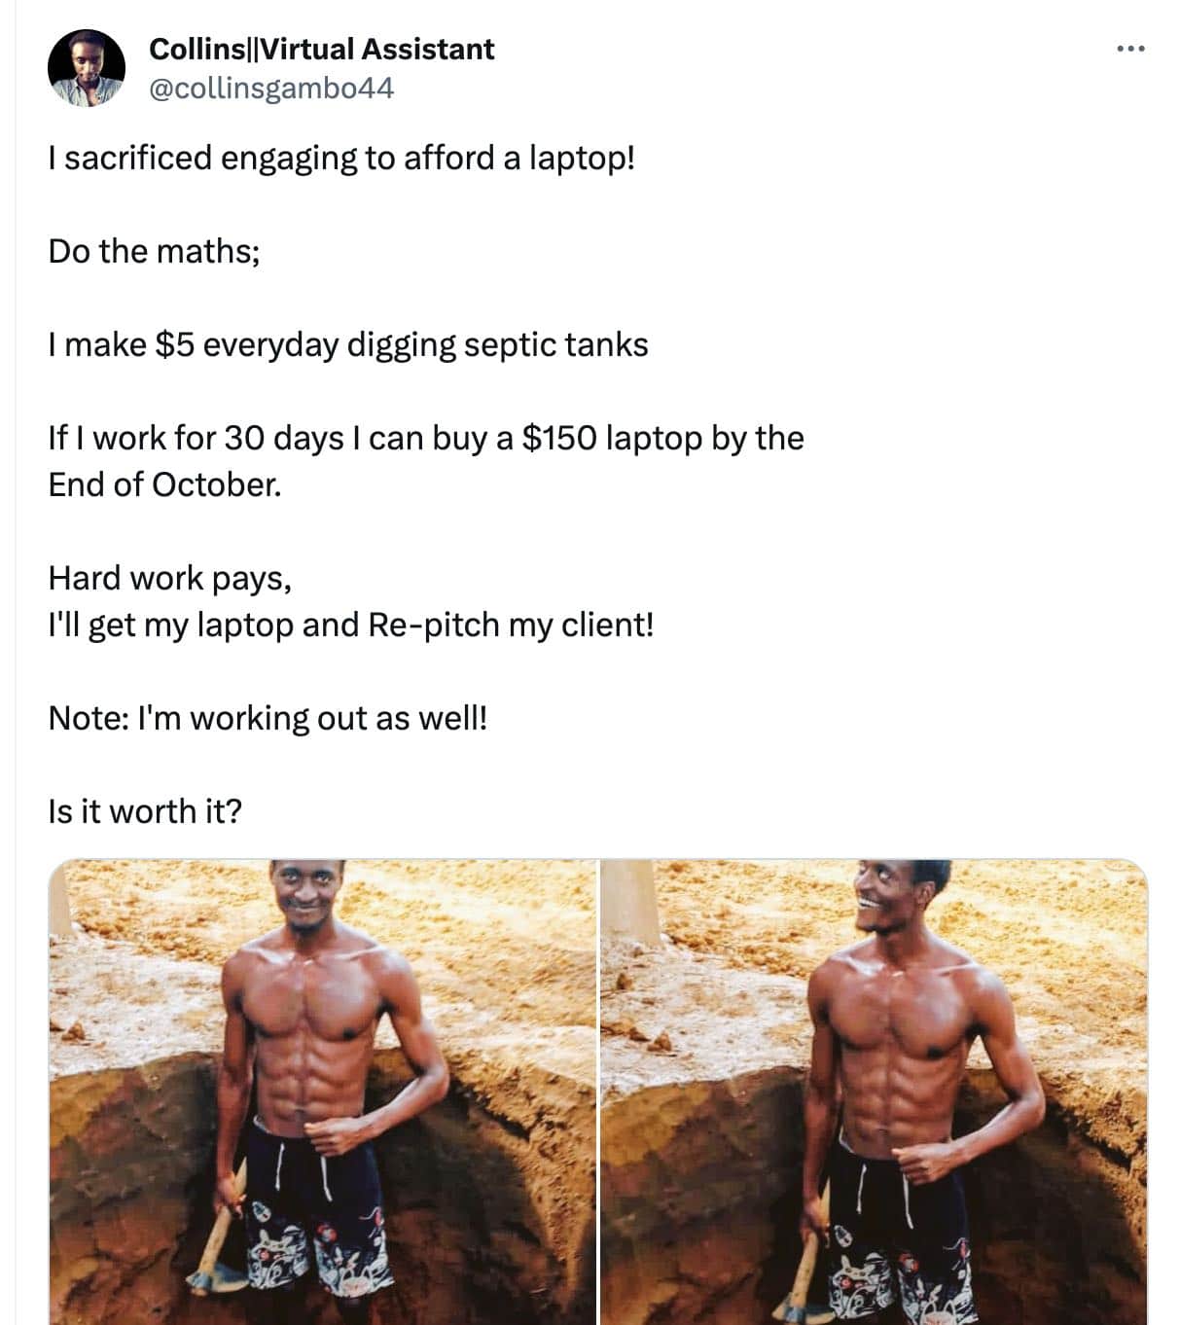The width and height of the screenshot is (1179, 1325).
Task: Click the 'Is it worth it?' question
Action: pyautogui.click(x=145, y=811)
